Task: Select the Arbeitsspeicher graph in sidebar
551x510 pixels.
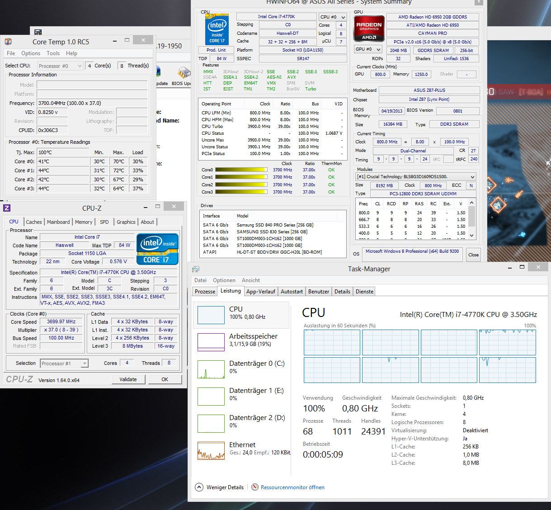Action: 211,342
